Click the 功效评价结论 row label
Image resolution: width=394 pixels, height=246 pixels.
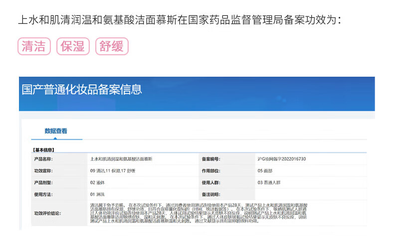(47, 213)
